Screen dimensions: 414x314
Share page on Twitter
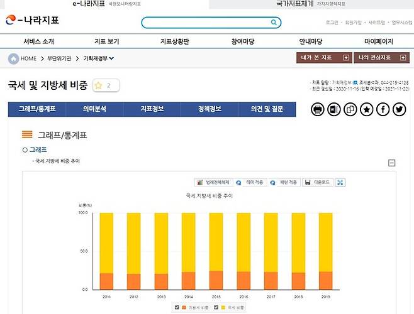pos(399,109)
